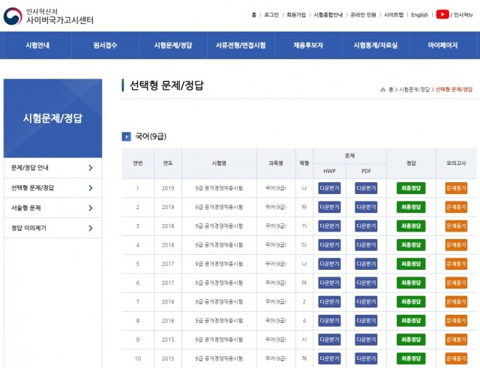Switch to the English site link
The image size is (480, 368).
[x=419, y=15]
